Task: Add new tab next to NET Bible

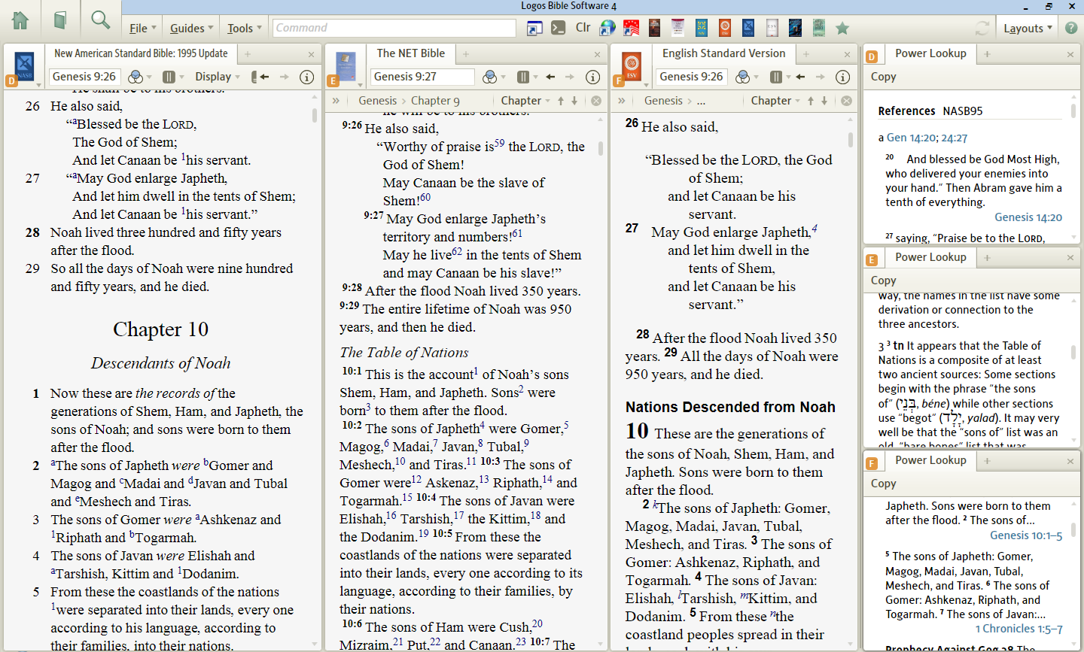Action: pyautogui.click(x=466, y=54)
